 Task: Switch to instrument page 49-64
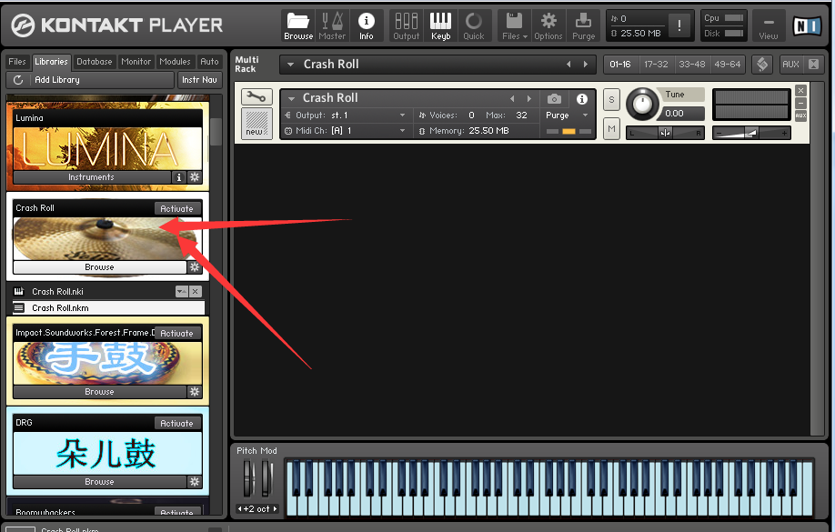coord(728,65)
